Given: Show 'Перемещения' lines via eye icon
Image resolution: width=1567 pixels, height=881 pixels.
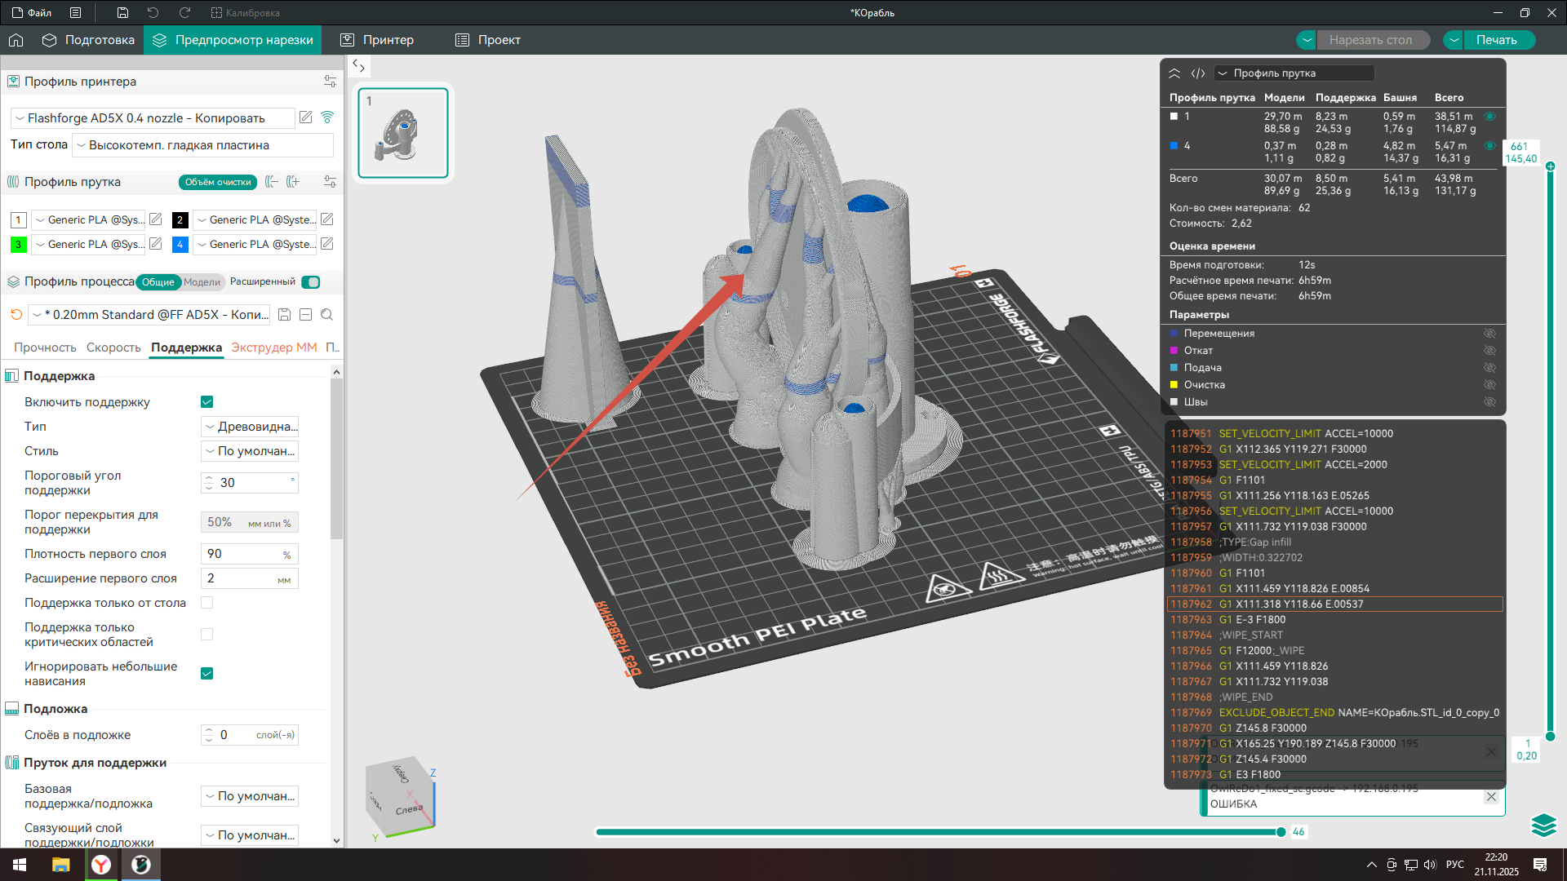Looking at the screenshot, I should [x=1489, y=334].
